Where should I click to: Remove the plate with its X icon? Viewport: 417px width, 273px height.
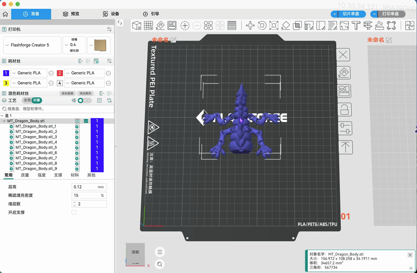pos(343,55)
